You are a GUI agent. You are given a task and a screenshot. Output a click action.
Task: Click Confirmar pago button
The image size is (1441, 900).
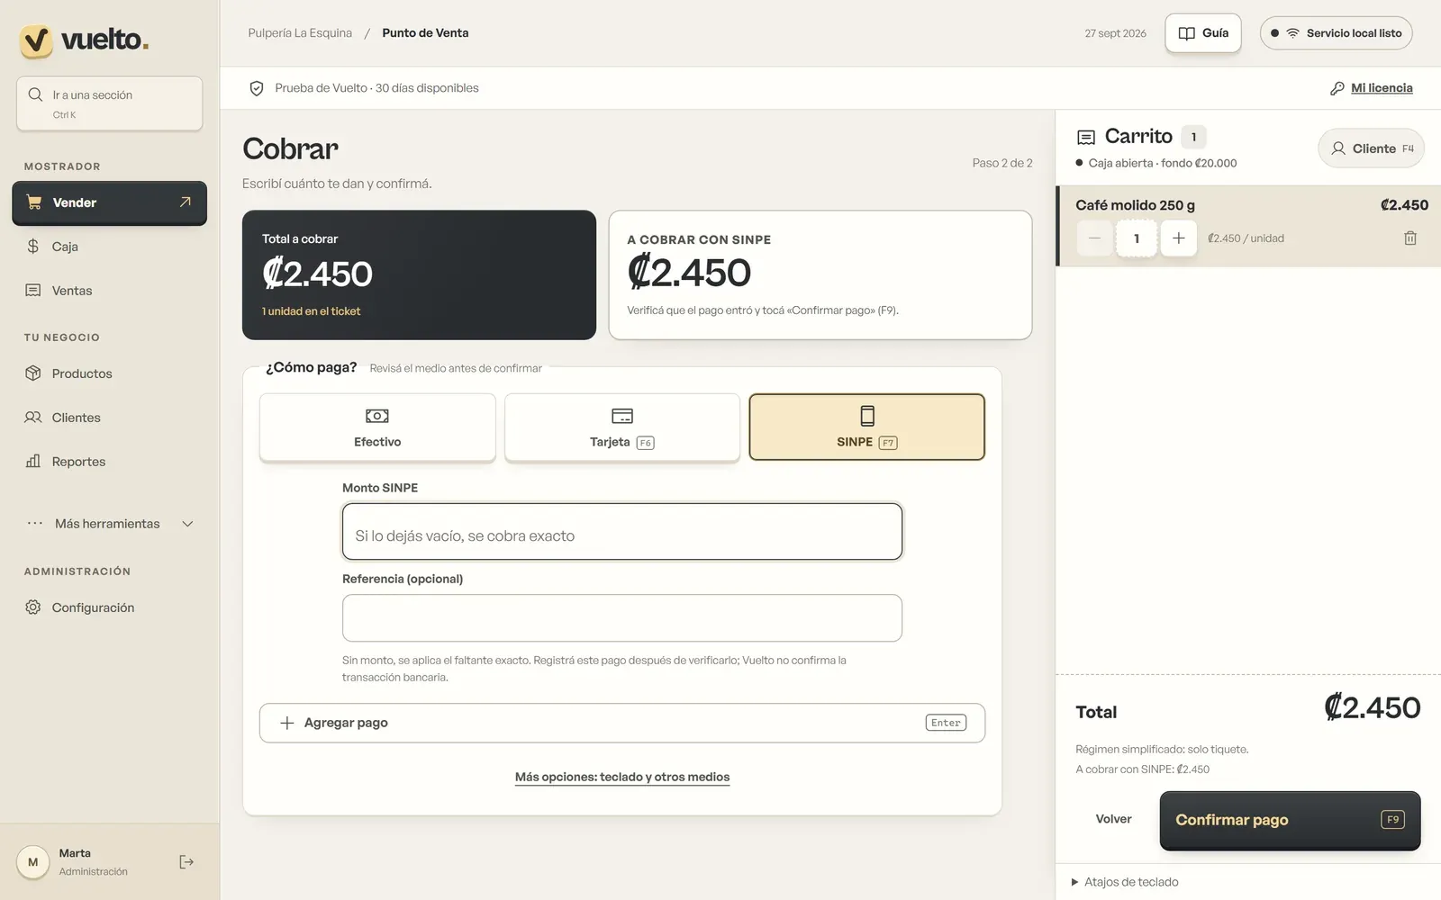click(1290, 821)
